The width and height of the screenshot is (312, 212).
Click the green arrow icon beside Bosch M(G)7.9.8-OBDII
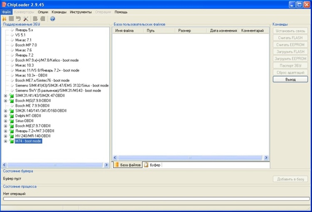pos(11,101)
